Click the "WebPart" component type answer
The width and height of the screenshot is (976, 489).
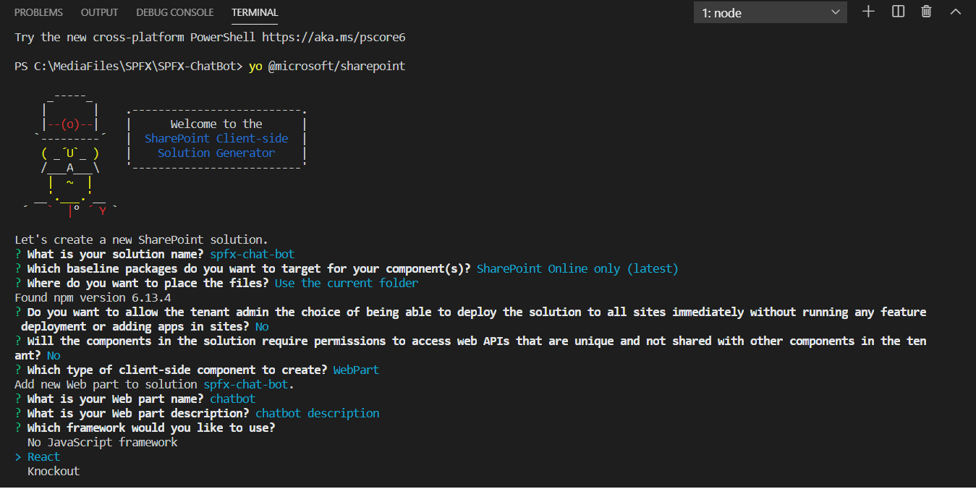coord(355,369)
